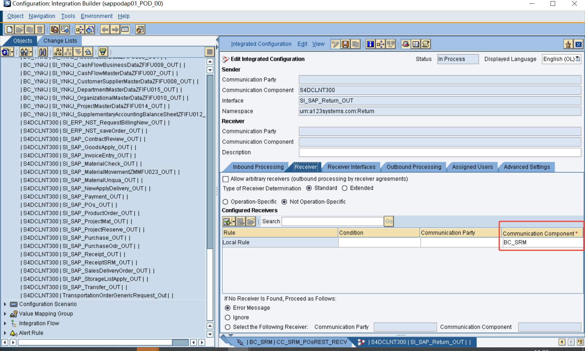
Task: Toggle display/edit pencil icon in editor toolbar
Action: [x=335, y=44]
